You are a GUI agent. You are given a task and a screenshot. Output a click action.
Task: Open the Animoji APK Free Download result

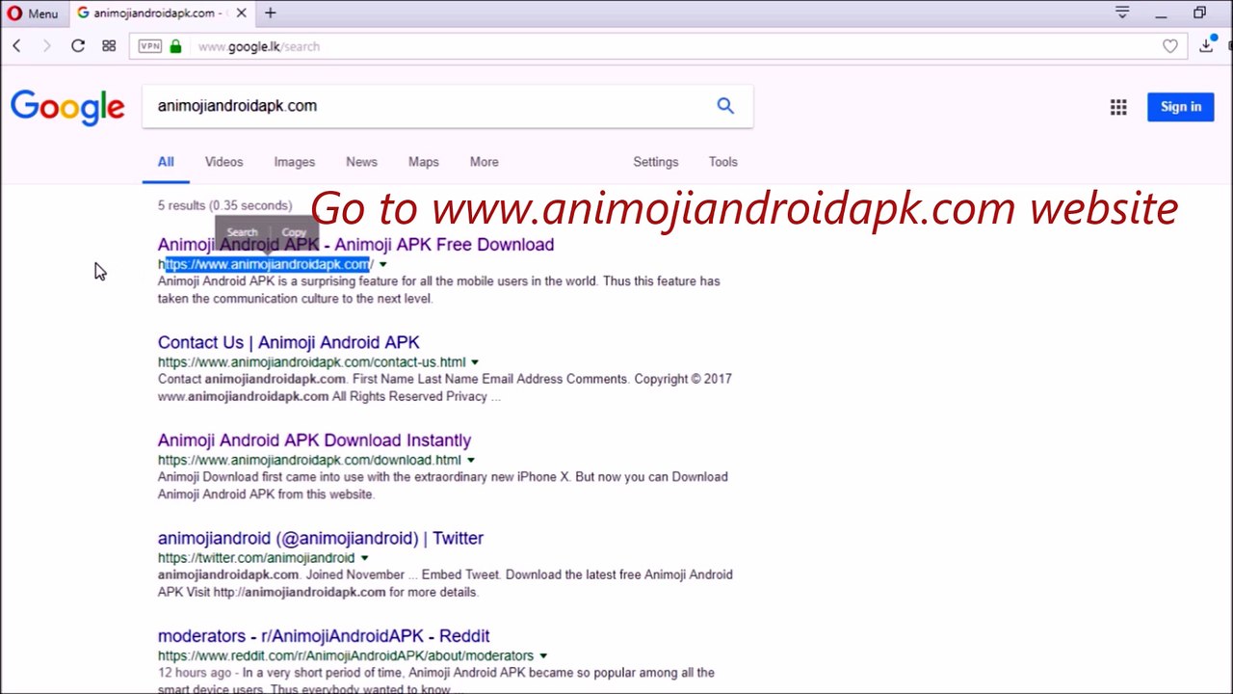[x=355, y=245]
